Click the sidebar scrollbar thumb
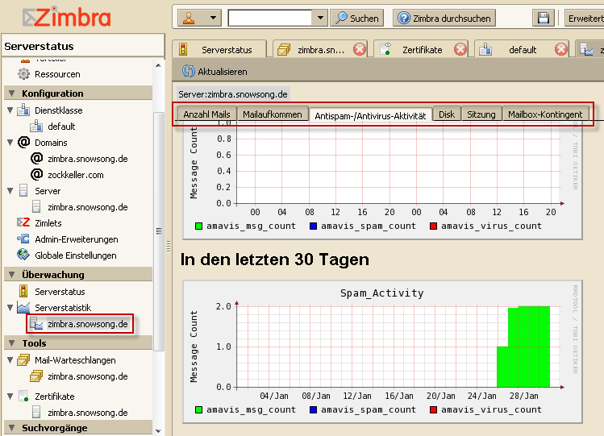604x436 pixels. point(158,230)
